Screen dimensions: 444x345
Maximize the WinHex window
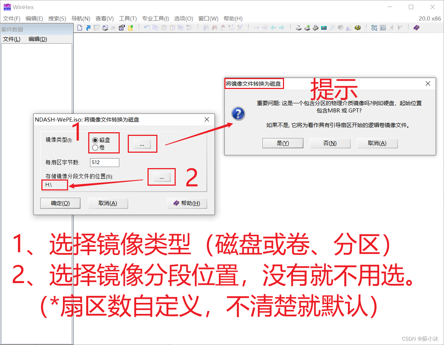click(x=411, y=7)
